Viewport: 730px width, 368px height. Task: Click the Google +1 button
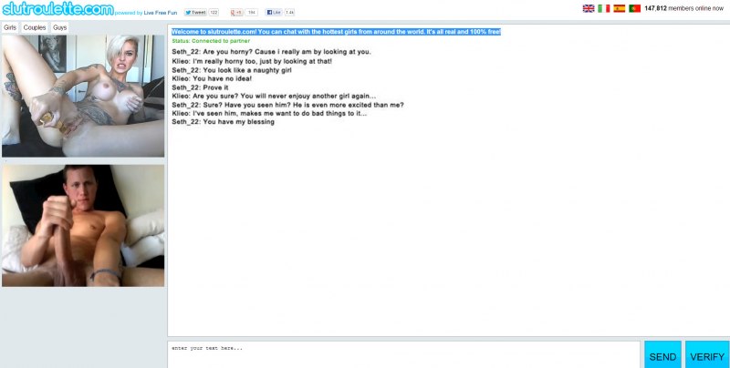[x=236, y=13]
